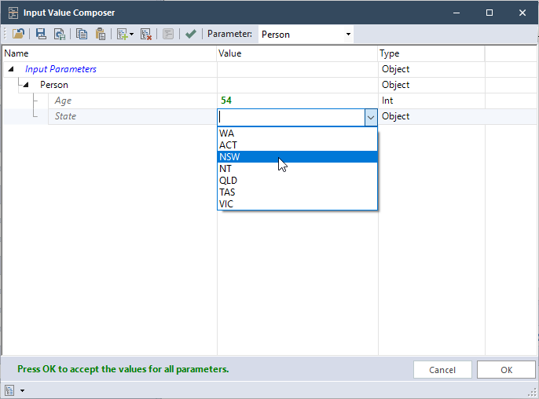Screen dimensions: 539x399
Task: Click the grayed-out text editor icon
Action: coord(168,34)
